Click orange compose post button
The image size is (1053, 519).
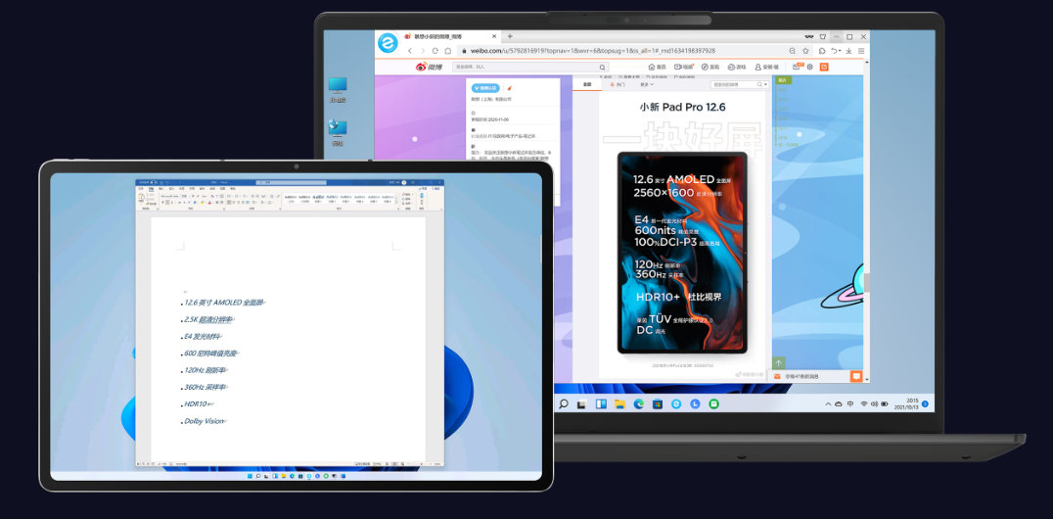[824, 68]
